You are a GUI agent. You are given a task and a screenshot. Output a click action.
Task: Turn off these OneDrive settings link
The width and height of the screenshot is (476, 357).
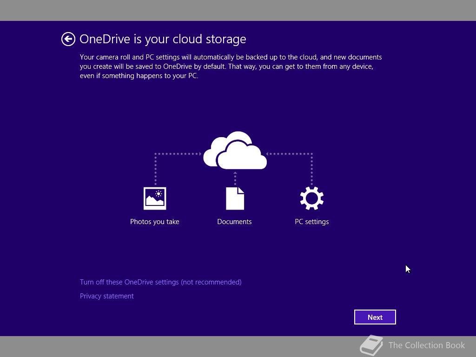point(160,282)
